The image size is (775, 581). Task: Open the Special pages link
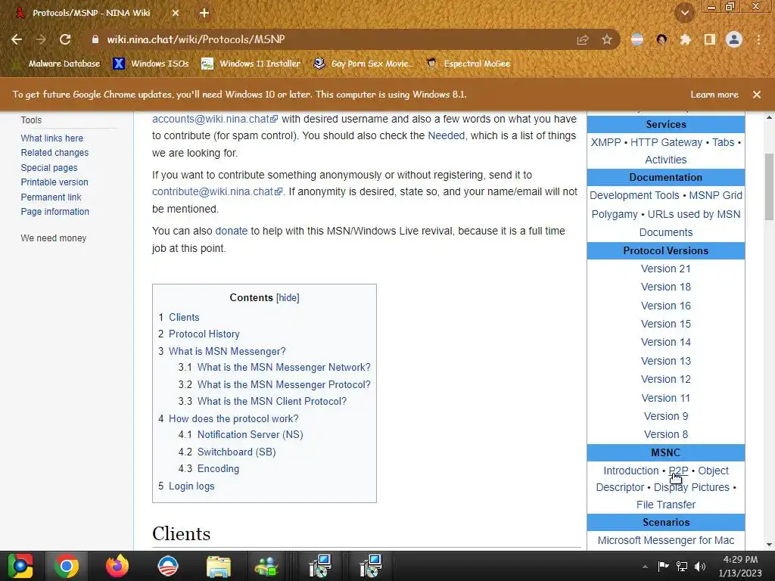tap(49, 168)
